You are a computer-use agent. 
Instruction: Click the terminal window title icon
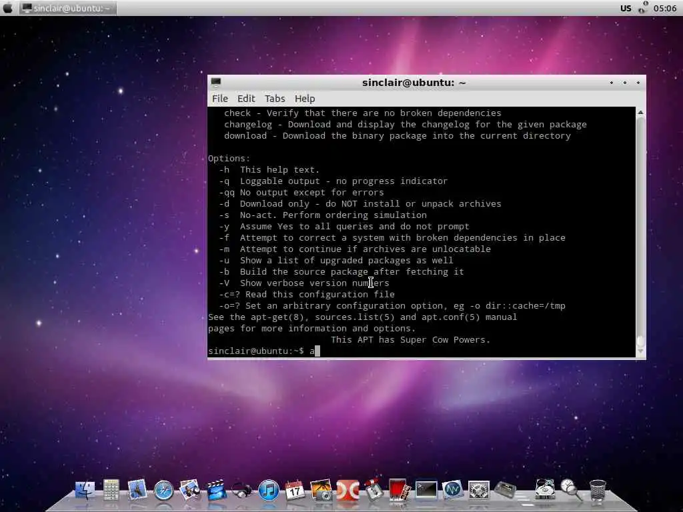coord(216,82)
